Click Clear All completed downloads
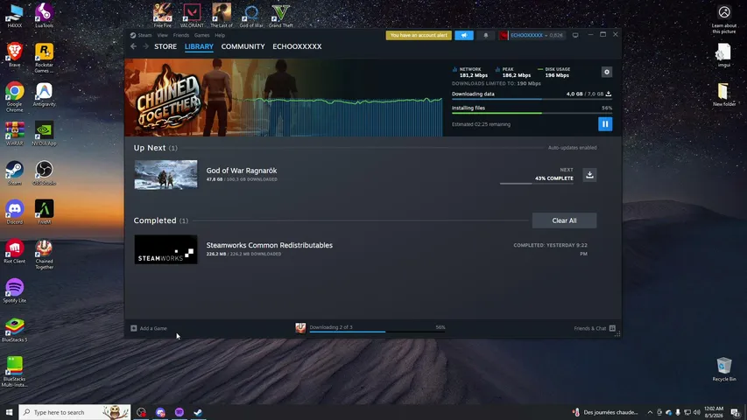The width and height of the screenshot is (747, 420). click(x=564, y=220)
